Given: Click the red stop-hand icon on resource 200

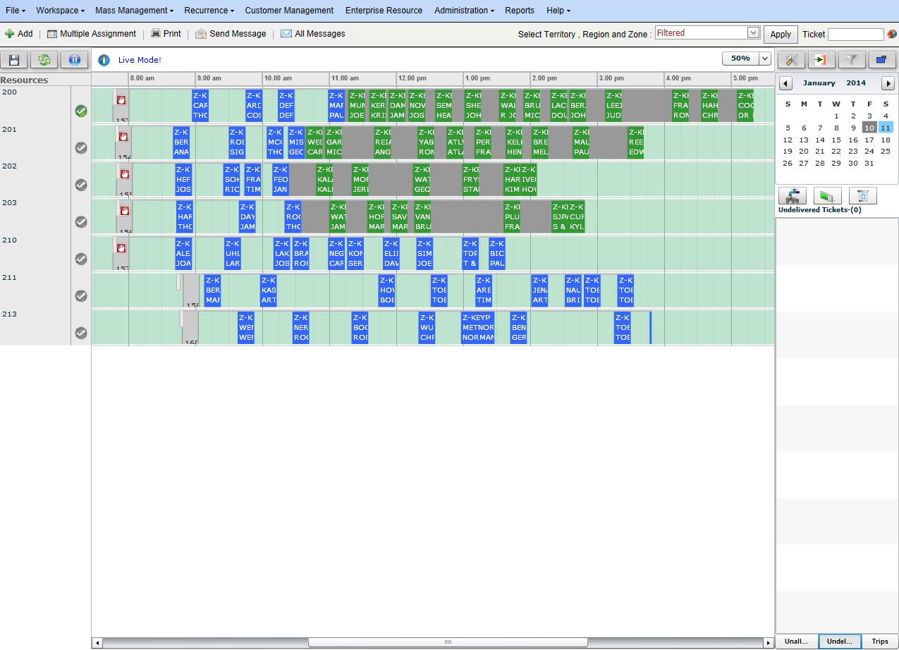Looking at the screenshot, I should (121, 99).
